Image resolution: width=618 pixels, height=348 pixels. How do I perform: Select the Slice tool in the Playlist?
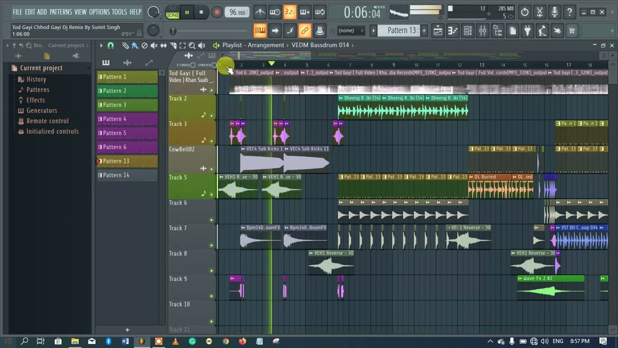[173, 45]
